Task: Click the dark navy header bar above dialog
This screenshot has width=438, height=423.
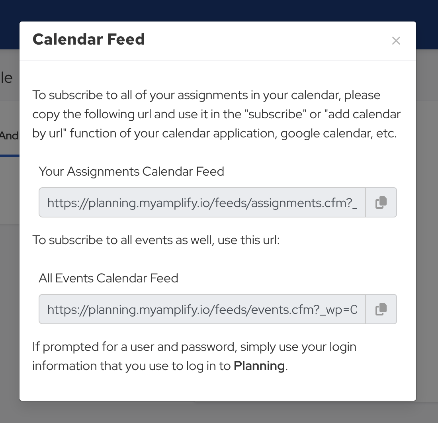Action: pyautogui.click(x=219, y=10)
